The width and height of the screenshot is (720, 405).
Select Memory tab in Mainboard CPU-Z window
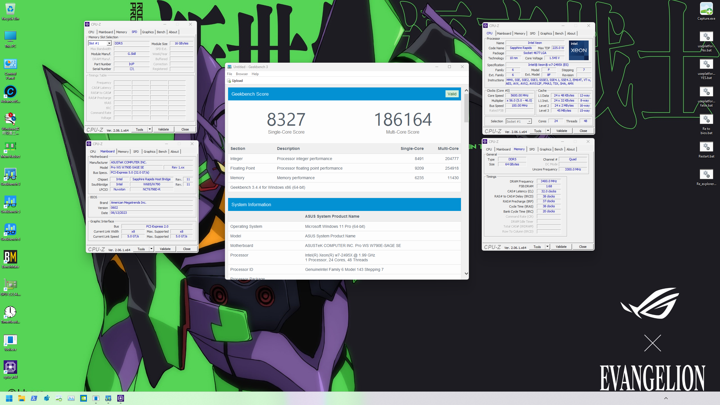click(123, 152)
